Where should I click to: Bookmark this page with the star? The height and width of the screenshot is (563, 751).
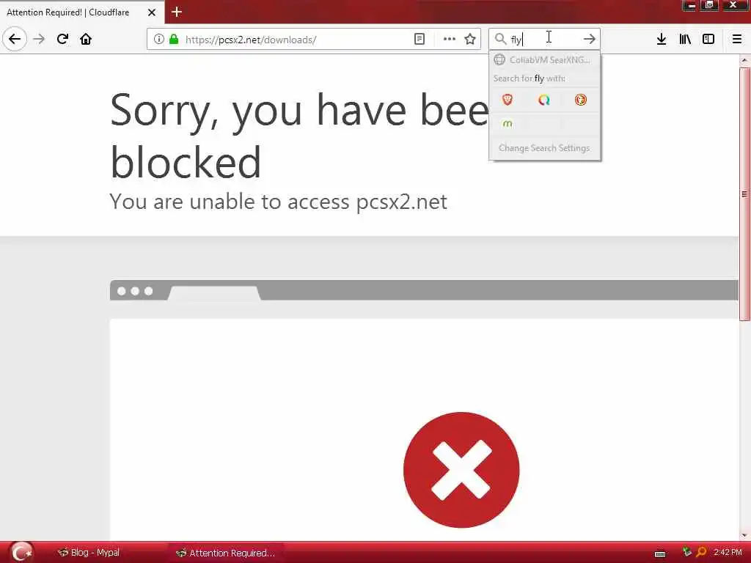click(470, 40)
